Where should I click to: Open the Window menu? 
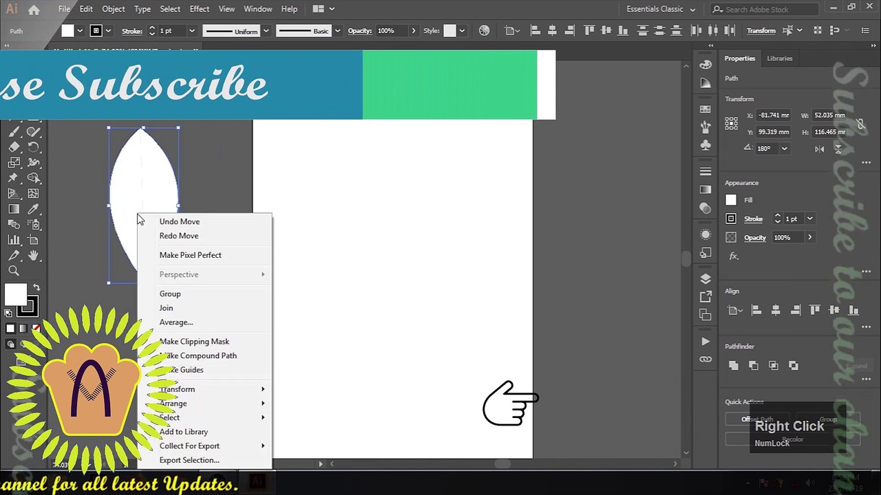pyautogui.click(x=258, y=9)
